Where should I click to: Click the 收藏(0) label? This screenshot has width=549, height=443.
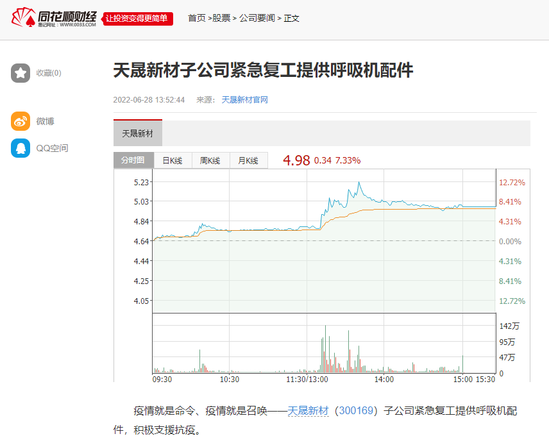49,73
